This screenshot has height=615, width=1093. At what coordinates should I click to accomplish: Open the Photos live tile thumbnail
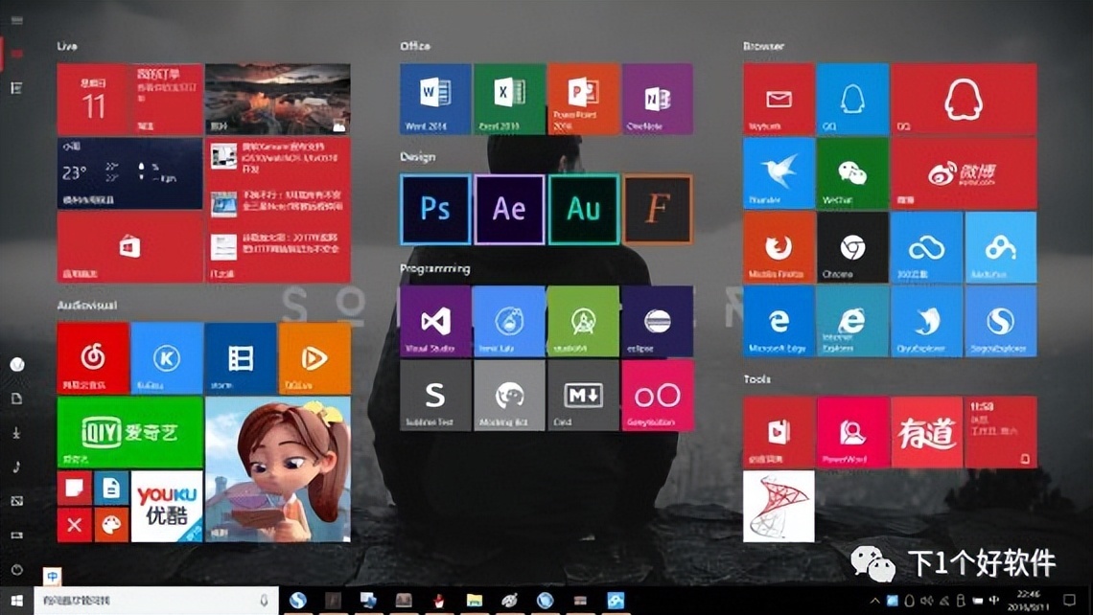tap(277, 99)
